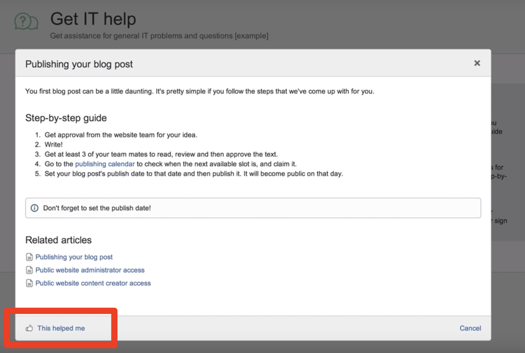This screenshot has width=525, height=353.
Task: Click step one about website team approval
Action: [x=121, y=135]
